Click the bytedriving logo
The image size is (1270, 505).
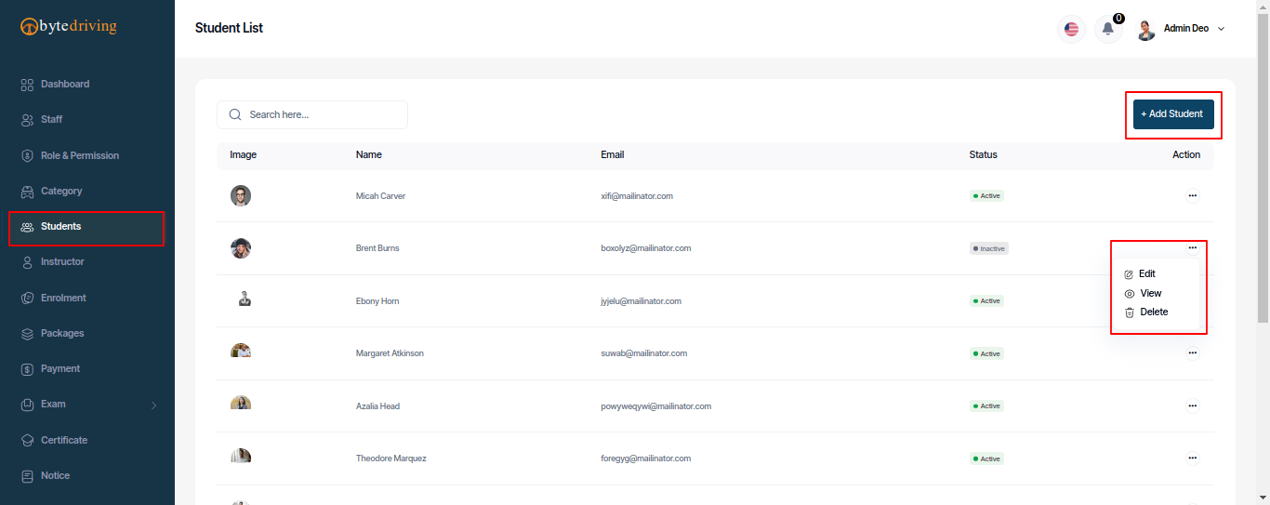click(69, 26)
